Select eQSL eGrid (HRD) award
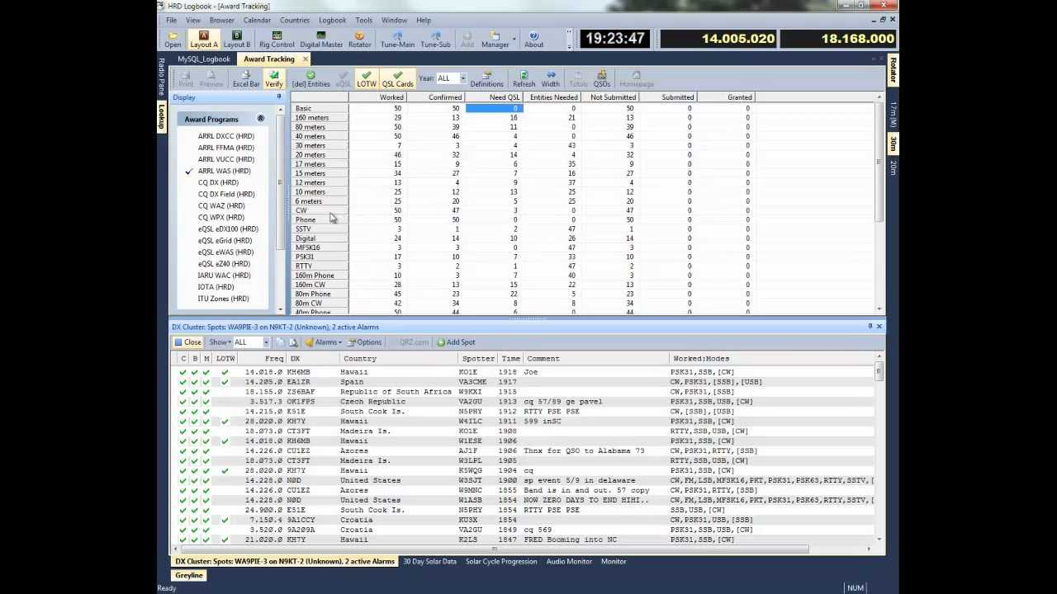 [225, 240]
